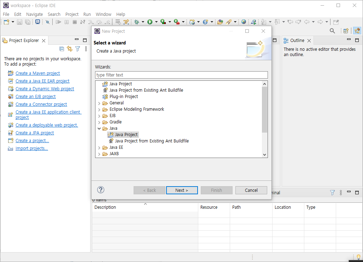Expand the Eclipse Modeling Framework folder
This screenshot has width=363, height=262.
click(x=99, y=110)
